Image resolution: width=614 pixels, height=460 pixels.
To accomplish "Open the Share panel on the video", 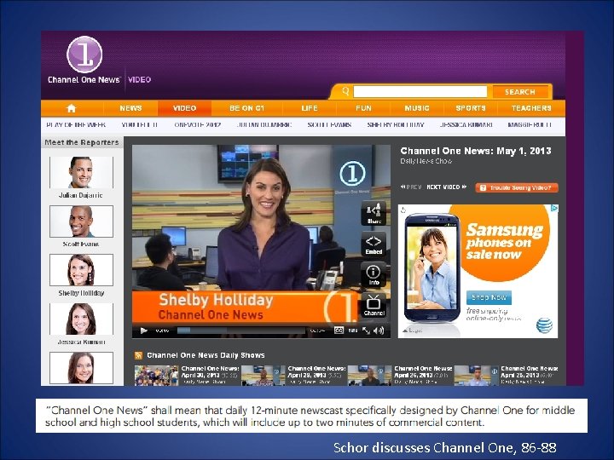I will tap(374, 214).
